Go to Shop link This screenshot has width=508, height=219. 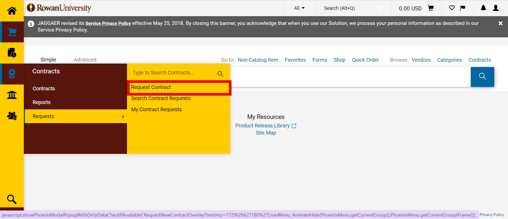[339, 60]
